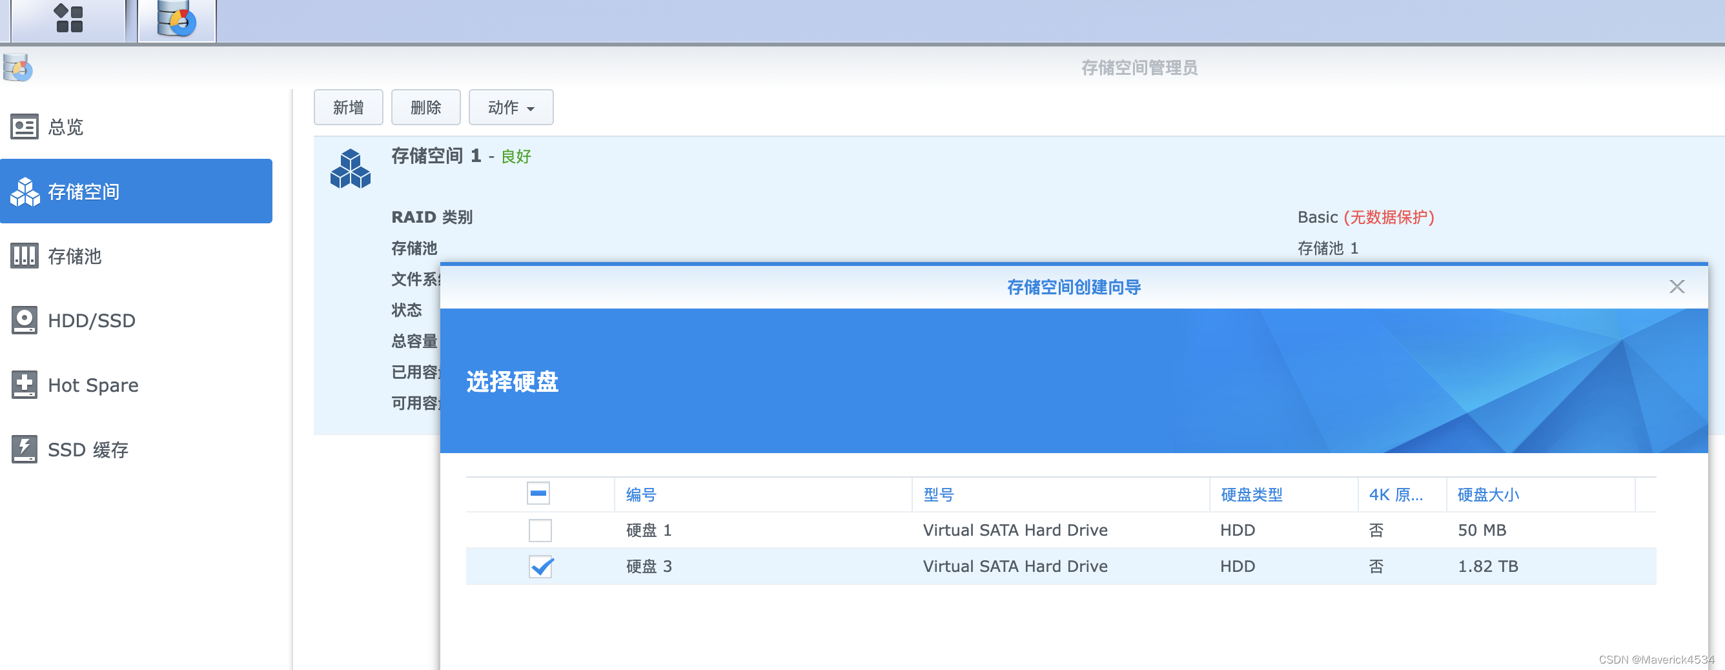This screenshot has width=1725, height=670.
Task: Sort by the 编号 column header
Action: (x=641, y=494)
